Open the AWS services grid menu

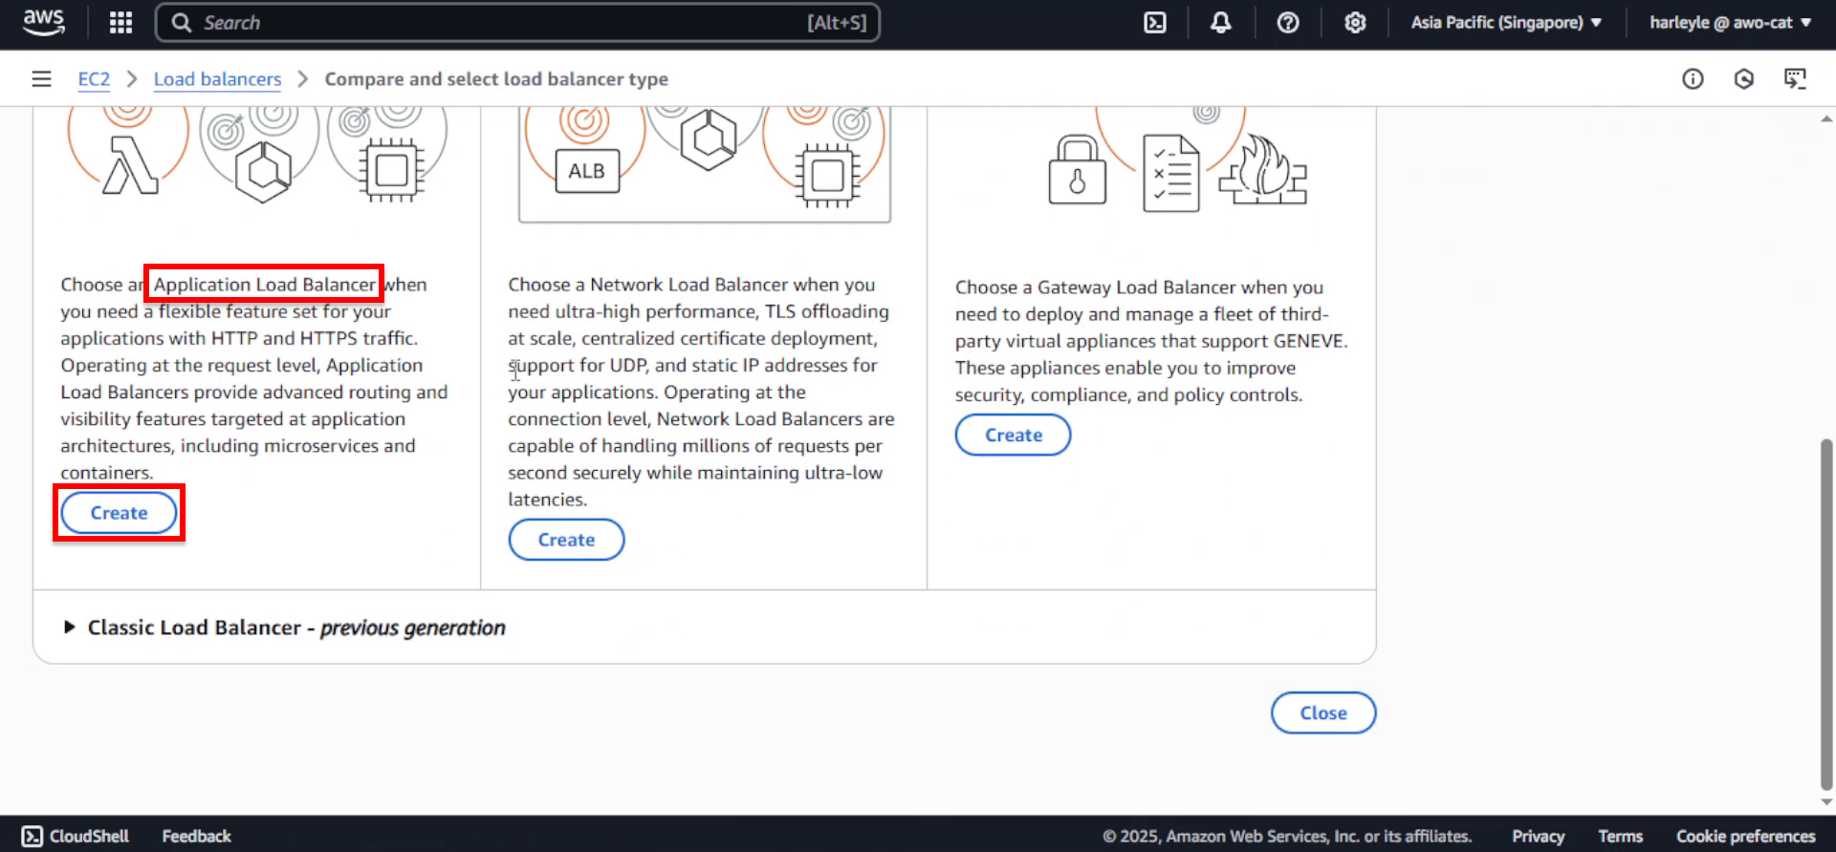(120, 22)
